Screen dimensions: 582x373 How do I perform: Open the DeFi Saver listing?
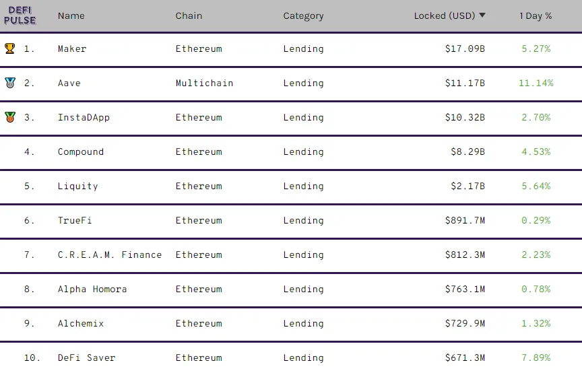point(86,358)
